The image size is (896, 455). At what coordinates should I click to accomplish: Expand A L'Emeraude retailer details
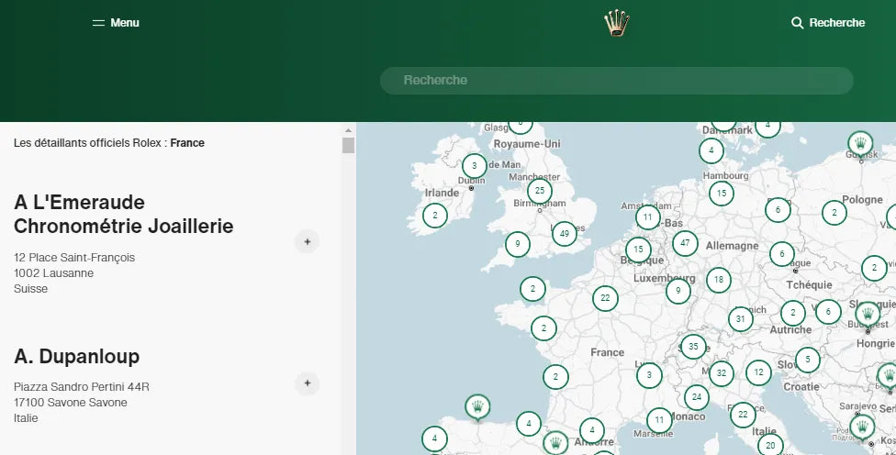coord(307,242)
